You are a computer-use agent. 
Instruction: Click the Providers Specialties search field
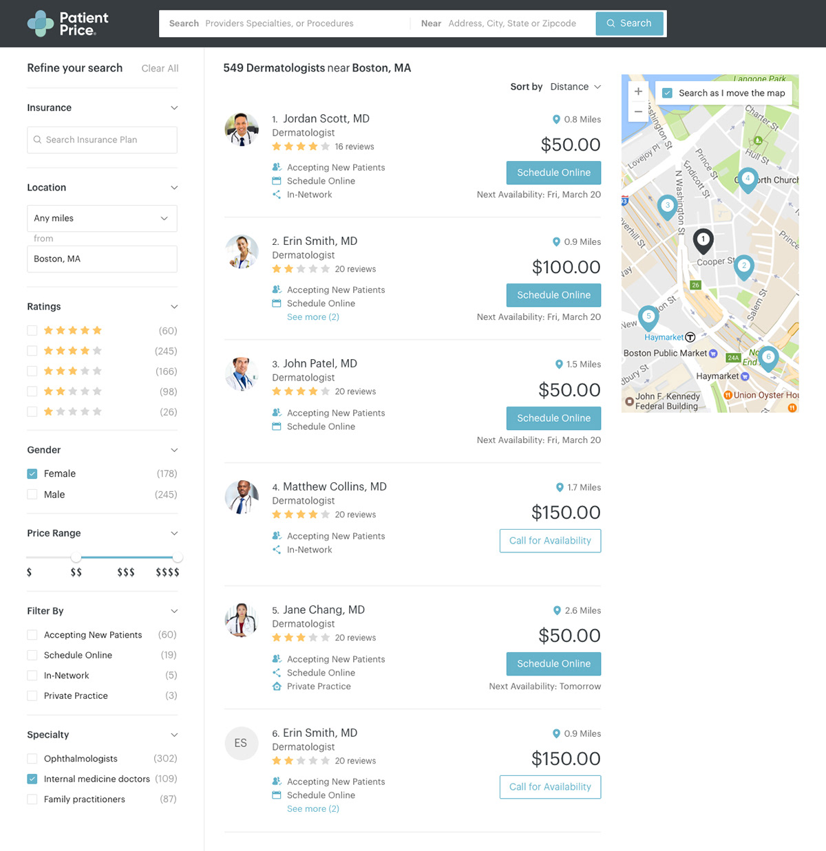tap(284, 23)
